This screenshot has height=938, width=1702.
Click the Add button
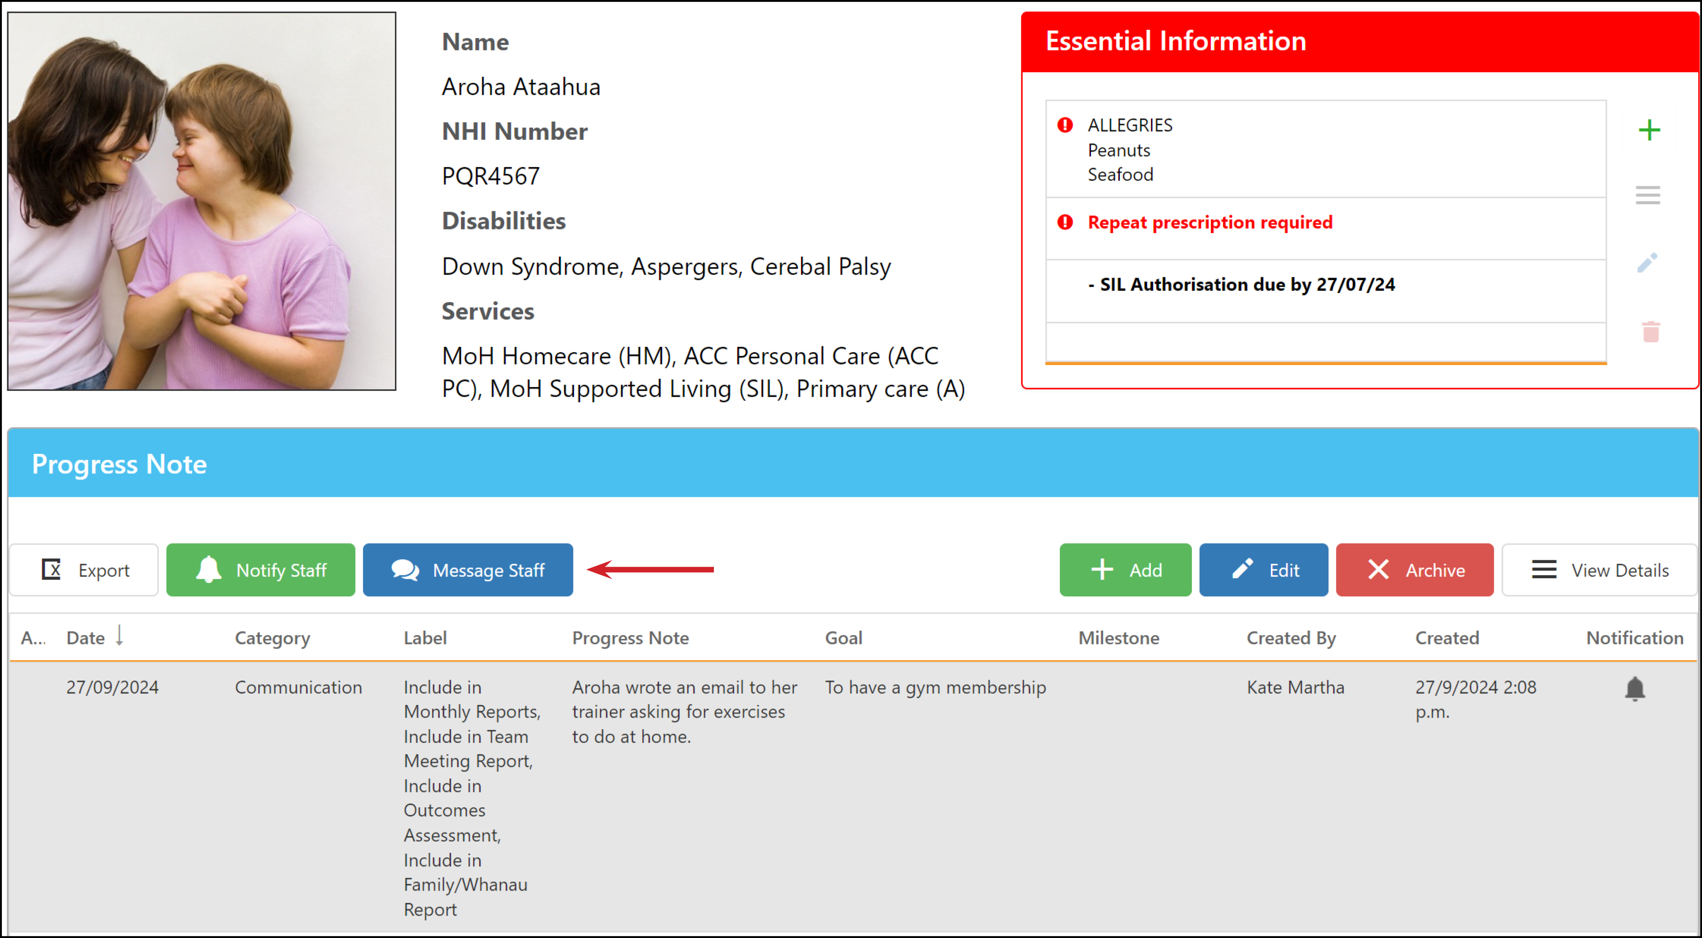pos(1125,569)
